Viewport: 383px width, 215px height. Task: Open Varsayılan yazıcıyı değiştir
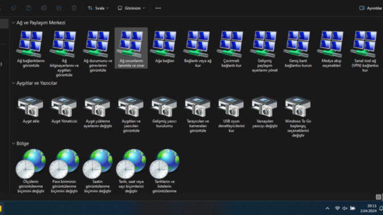264,111
